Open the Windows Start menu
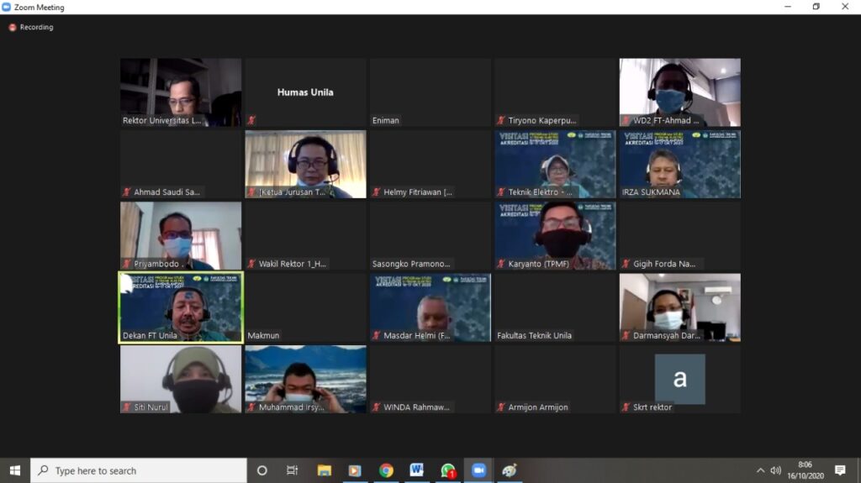Image resolution: width=861 pixels, height=483 pixels. point(14,470)
